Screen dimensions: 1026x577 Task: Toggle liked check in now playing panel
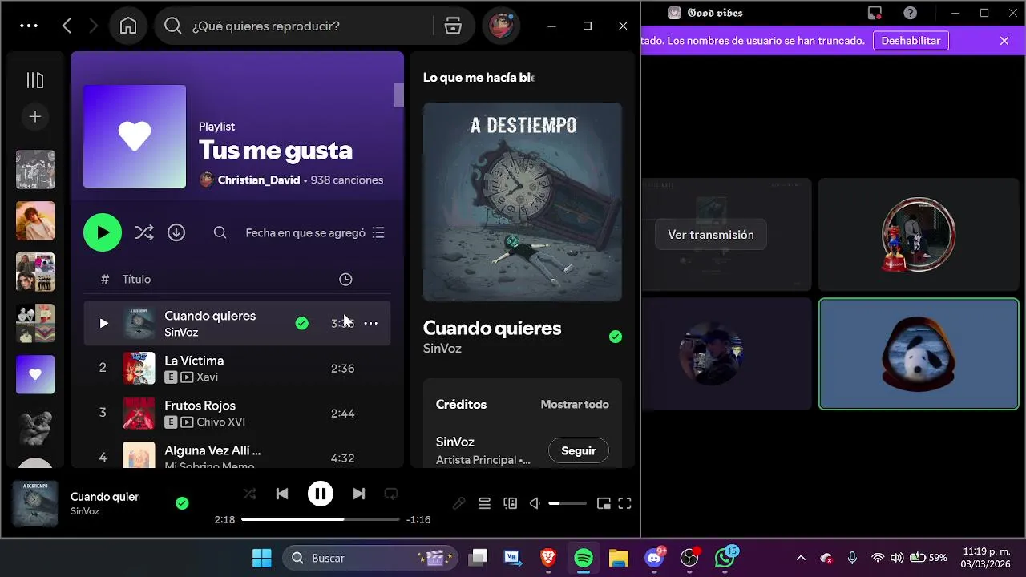coord(616,337)
